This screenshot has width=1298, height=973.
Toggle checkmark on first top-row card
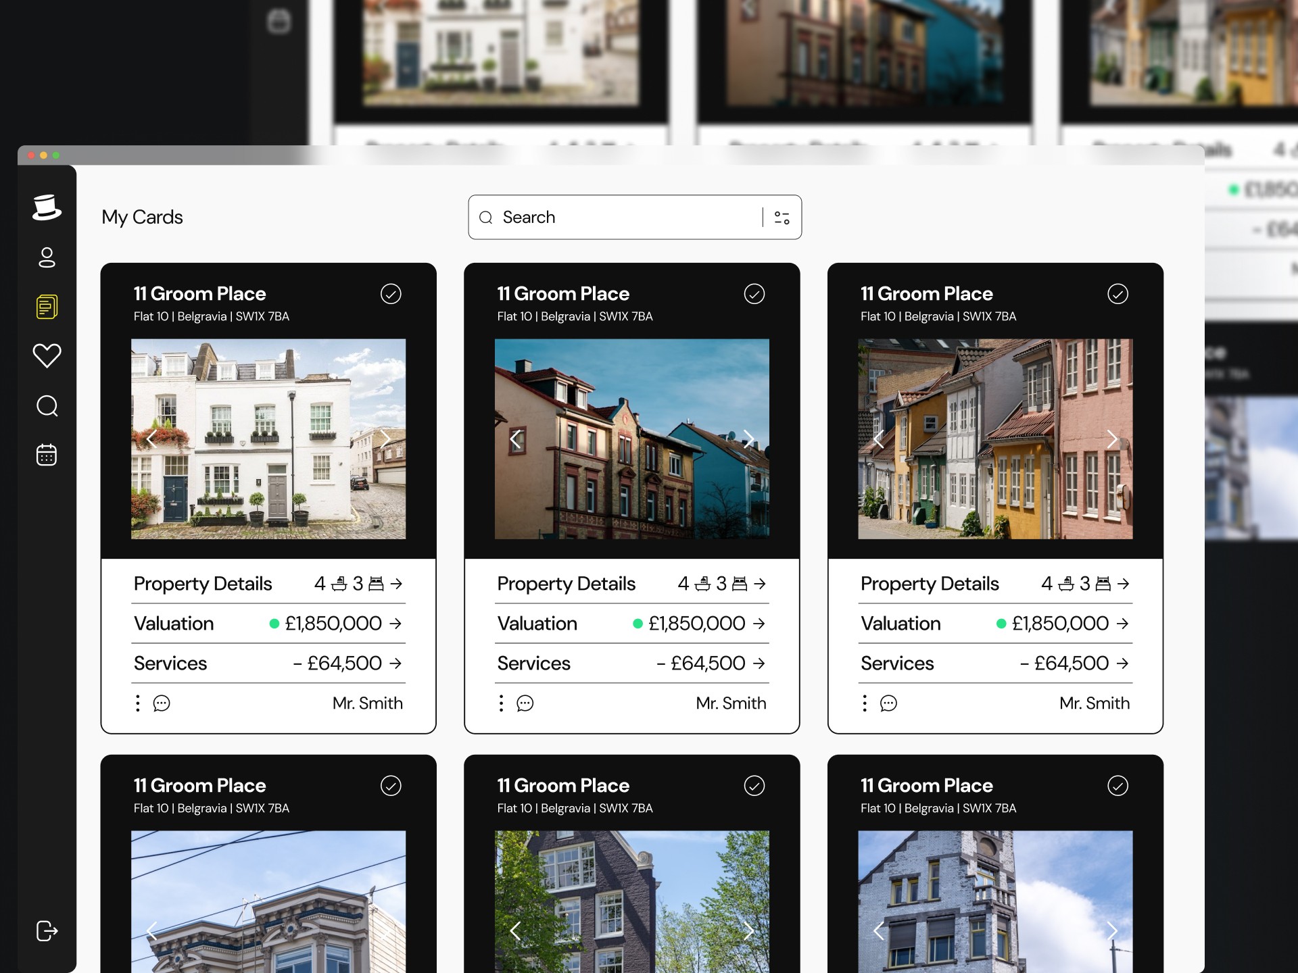point(391,294)
